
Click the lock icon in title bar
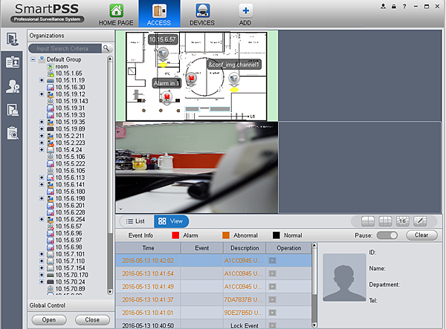(x=394, y=6)
